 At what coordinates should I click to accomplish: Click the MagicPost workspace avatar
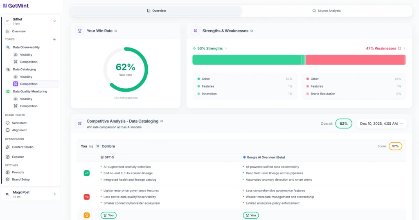tap(7, 194)
